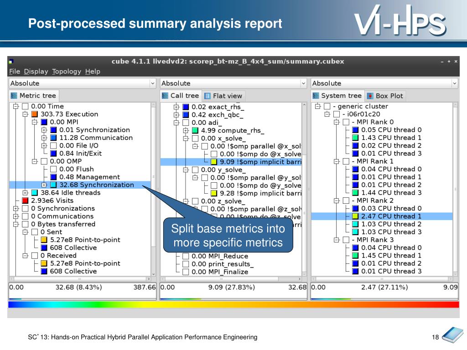Toggle the checkbox beside 0.00 Flush
This screenshot has width=467, height=350.
tap(53, 170)
